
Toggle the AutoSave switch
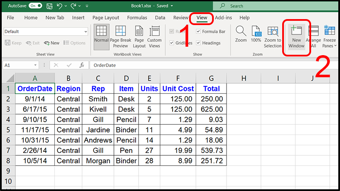(35, 6)
